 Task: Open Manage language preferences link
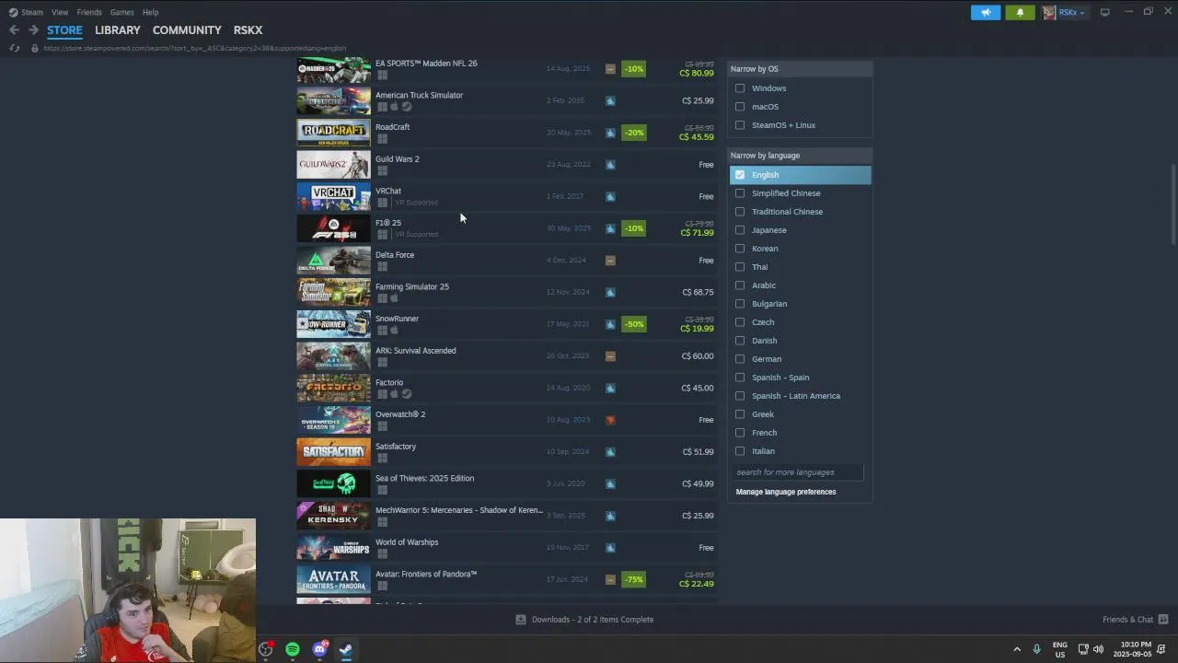[x=786, y=492]
